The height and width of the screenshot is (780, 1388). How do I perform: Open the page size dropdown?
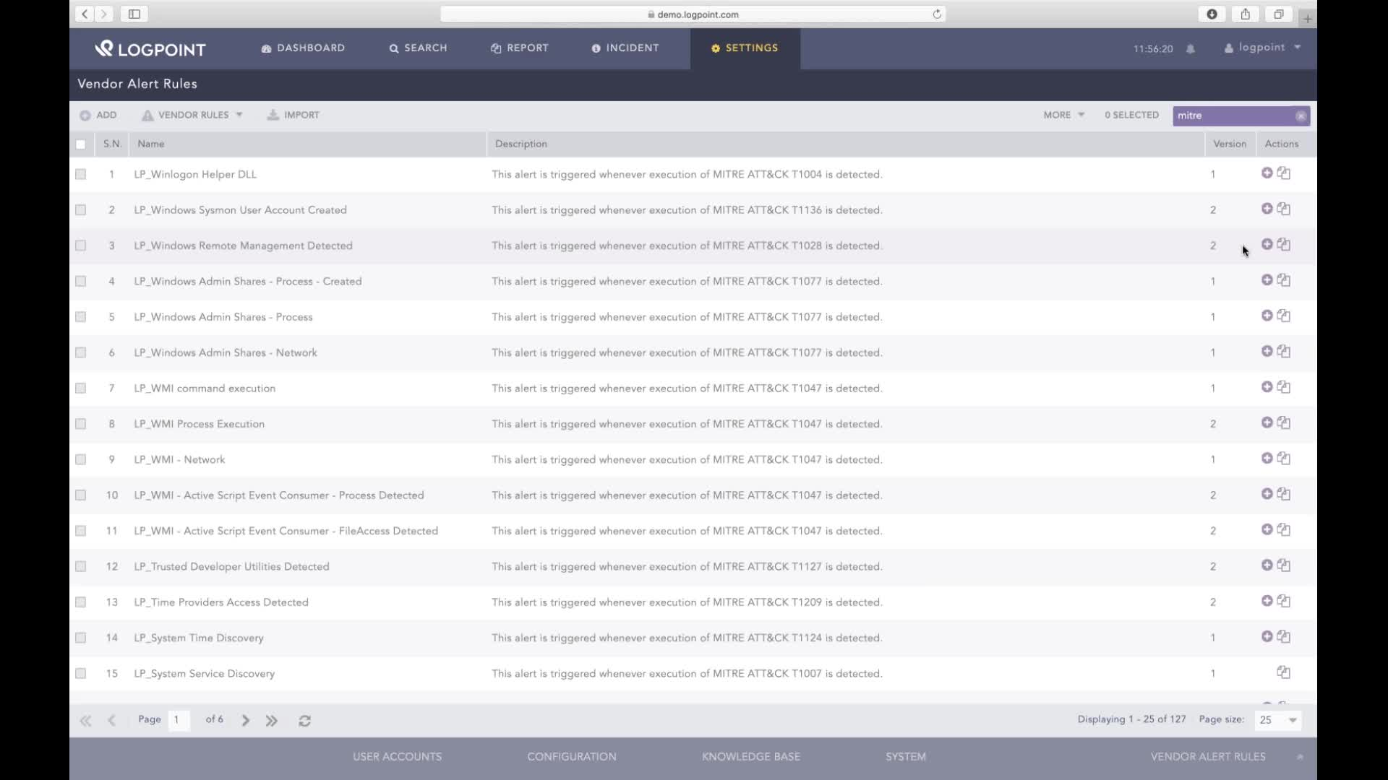(1277, 720)
